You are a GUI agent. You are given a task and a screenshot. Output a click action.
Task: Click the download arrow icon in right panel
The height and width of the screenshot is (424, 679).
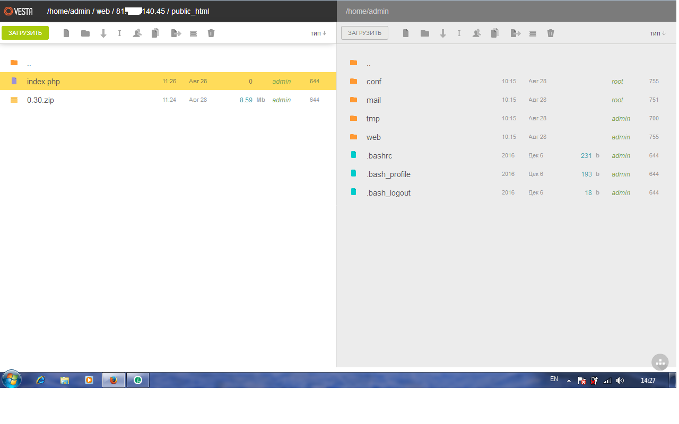click(x=443, y=33)
